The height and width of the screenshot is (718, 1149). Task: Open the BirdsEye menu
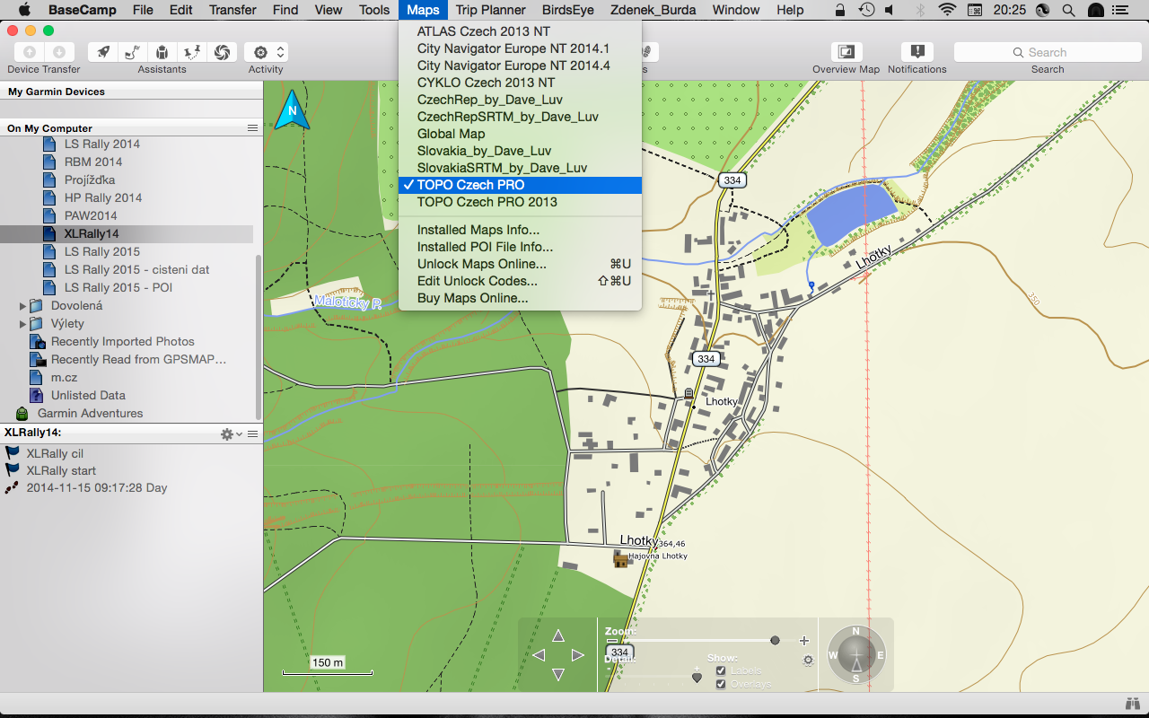568,10
